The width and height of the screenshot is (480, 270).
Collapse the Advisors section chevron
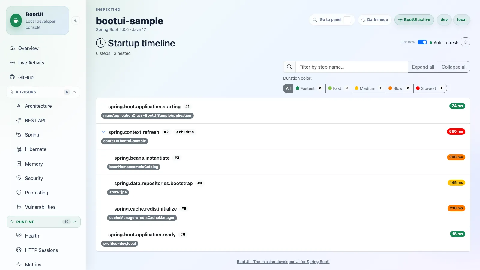tap(74, 92)
